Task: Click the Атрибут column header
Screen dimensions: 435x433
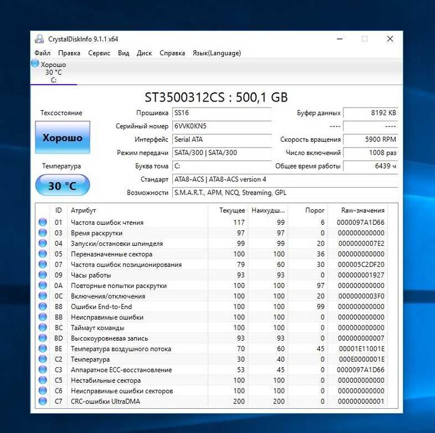Action: point(138,210)
